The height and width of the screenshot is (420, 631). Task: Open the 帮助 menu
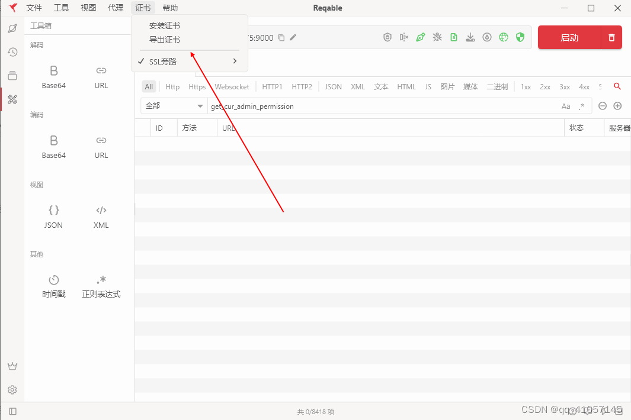[170, 8]
